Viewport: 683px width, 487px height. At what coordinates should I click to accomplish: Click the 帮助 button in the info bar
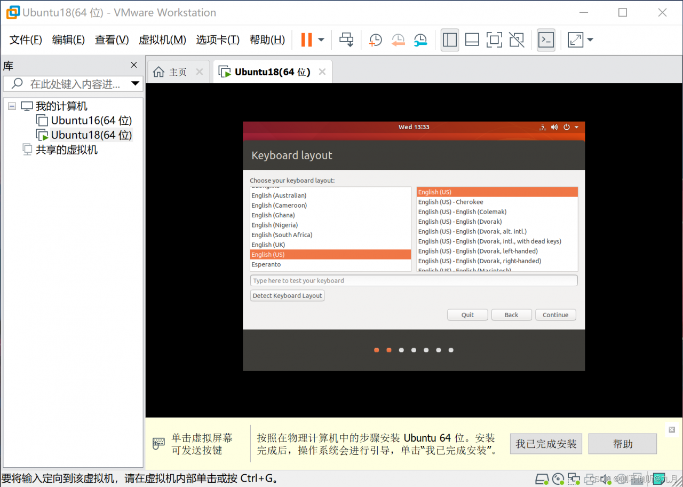[623, 444]
